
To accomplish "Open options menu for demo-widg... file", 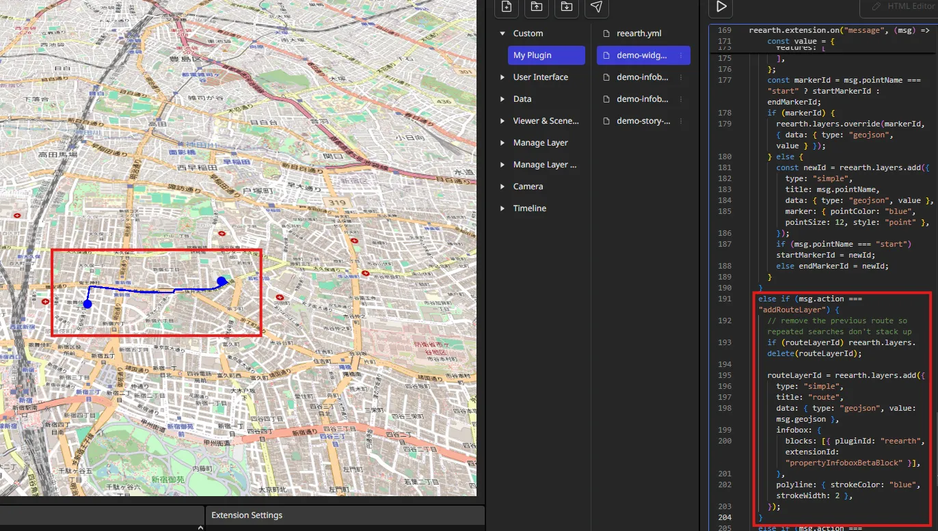I will (681, 55).
